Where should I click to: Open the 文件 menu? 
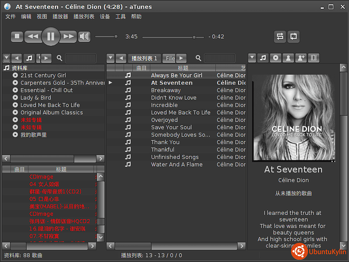(10, 17)
